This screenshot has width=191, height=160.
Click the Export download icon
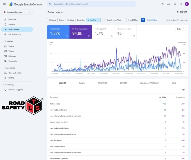point(178,12)
